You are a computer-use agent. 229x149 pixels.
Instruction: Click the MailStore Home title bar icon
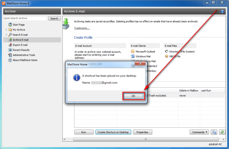point(3,3)
